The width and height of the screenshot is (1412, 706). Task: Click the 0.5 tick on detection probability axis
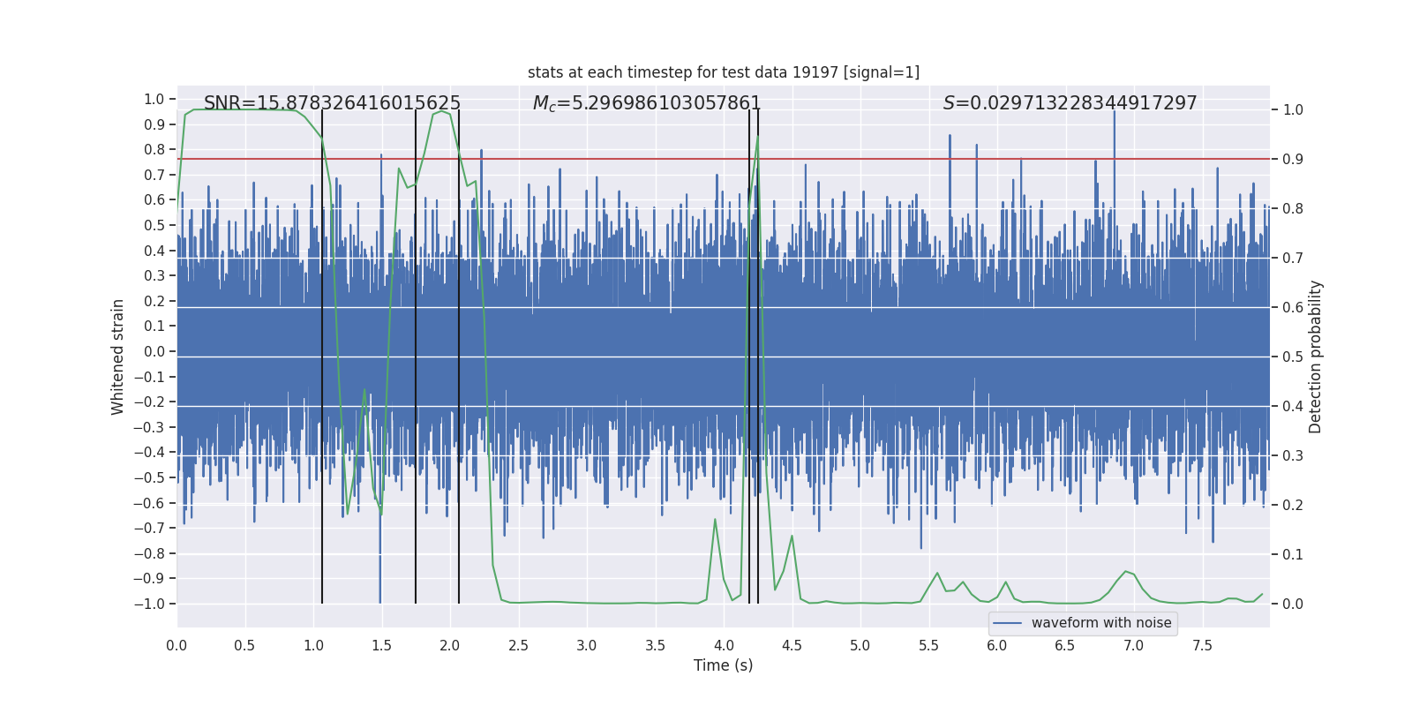1293,357
